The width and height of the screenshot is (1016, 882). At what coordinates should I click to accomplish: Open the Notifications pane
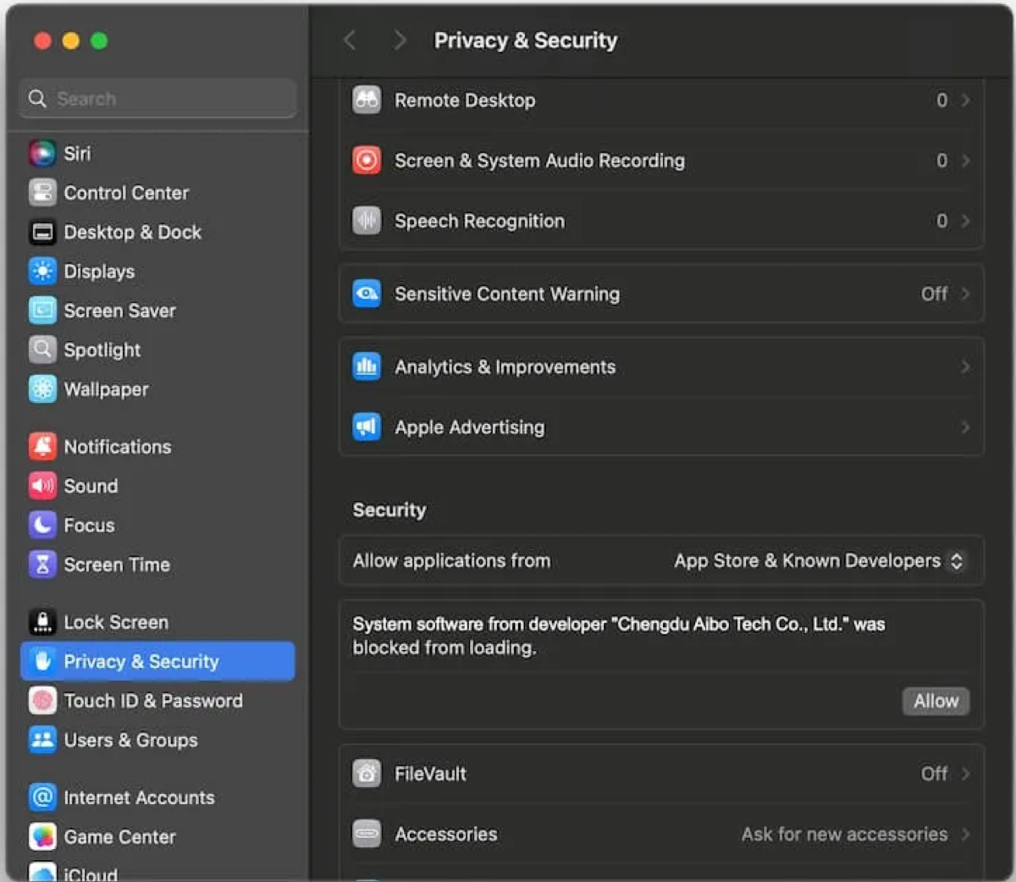pos(157,446)
